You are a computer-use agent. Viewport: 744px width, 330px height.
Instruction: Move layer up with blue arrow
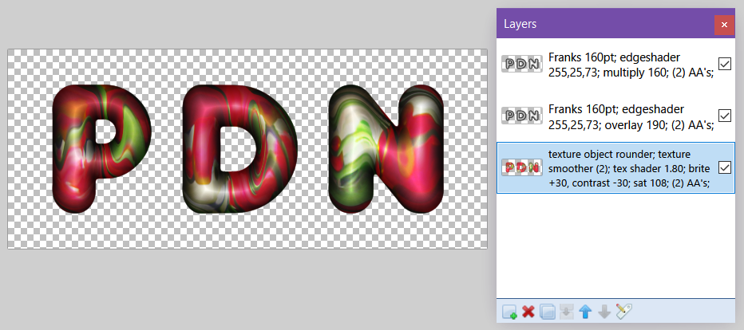point(585,312)
